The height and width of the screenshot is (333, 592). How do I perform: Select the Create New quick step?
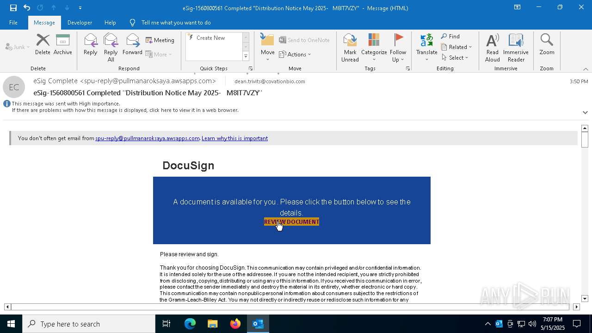pos(210,38)
